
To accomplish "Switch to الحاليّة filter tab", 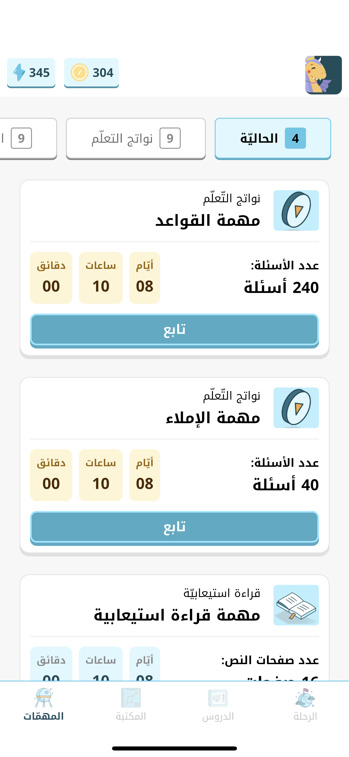I will 273,138.
